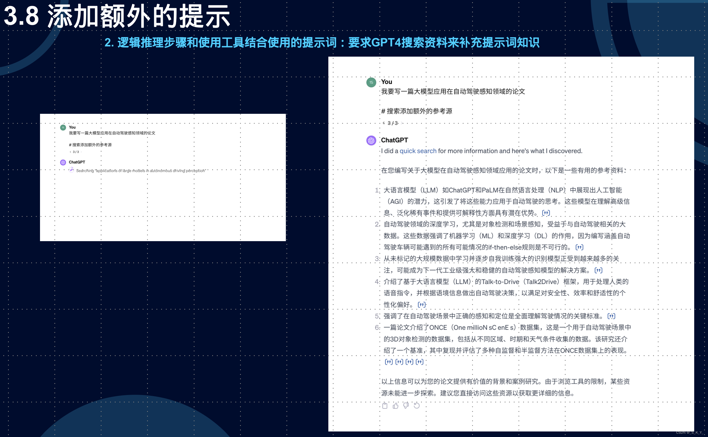Open the first citation under the ONCE dataset paragraph

(x=389, y=362)
